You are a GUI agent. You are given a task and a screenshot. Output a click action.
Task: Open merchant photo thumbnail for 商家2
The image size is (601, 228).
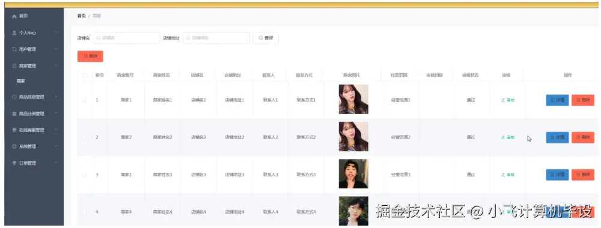click(353, 137)
